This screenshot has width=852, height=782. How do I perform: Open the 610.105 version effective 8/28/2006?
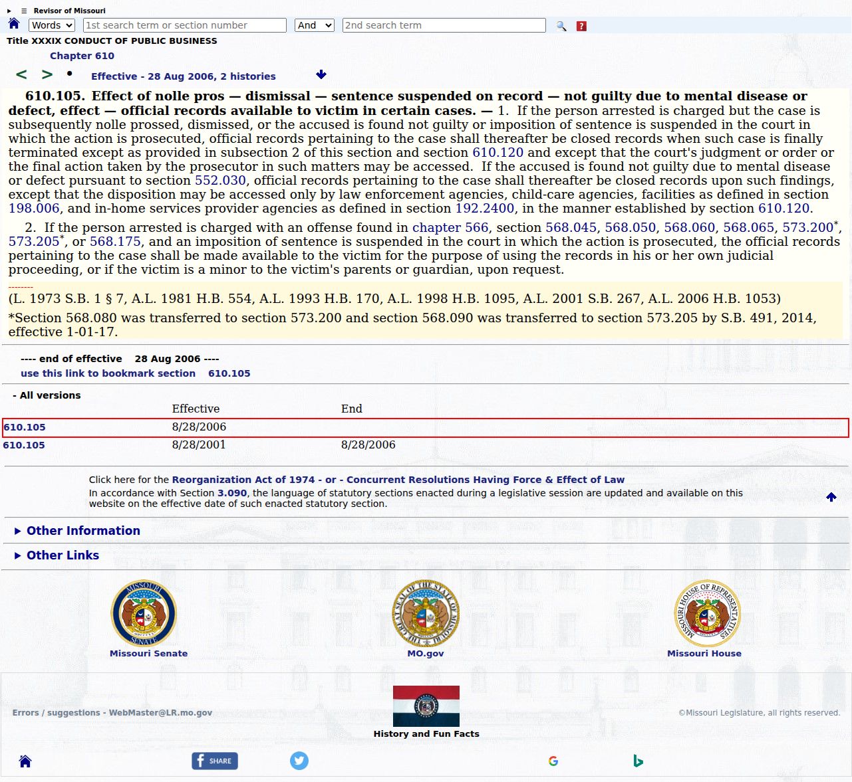pos(25,427)
